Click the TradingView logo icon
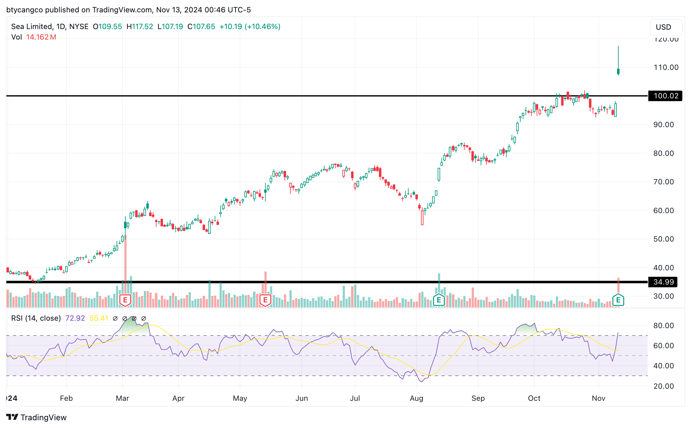 pyautogui.click(x=12, y=417)
